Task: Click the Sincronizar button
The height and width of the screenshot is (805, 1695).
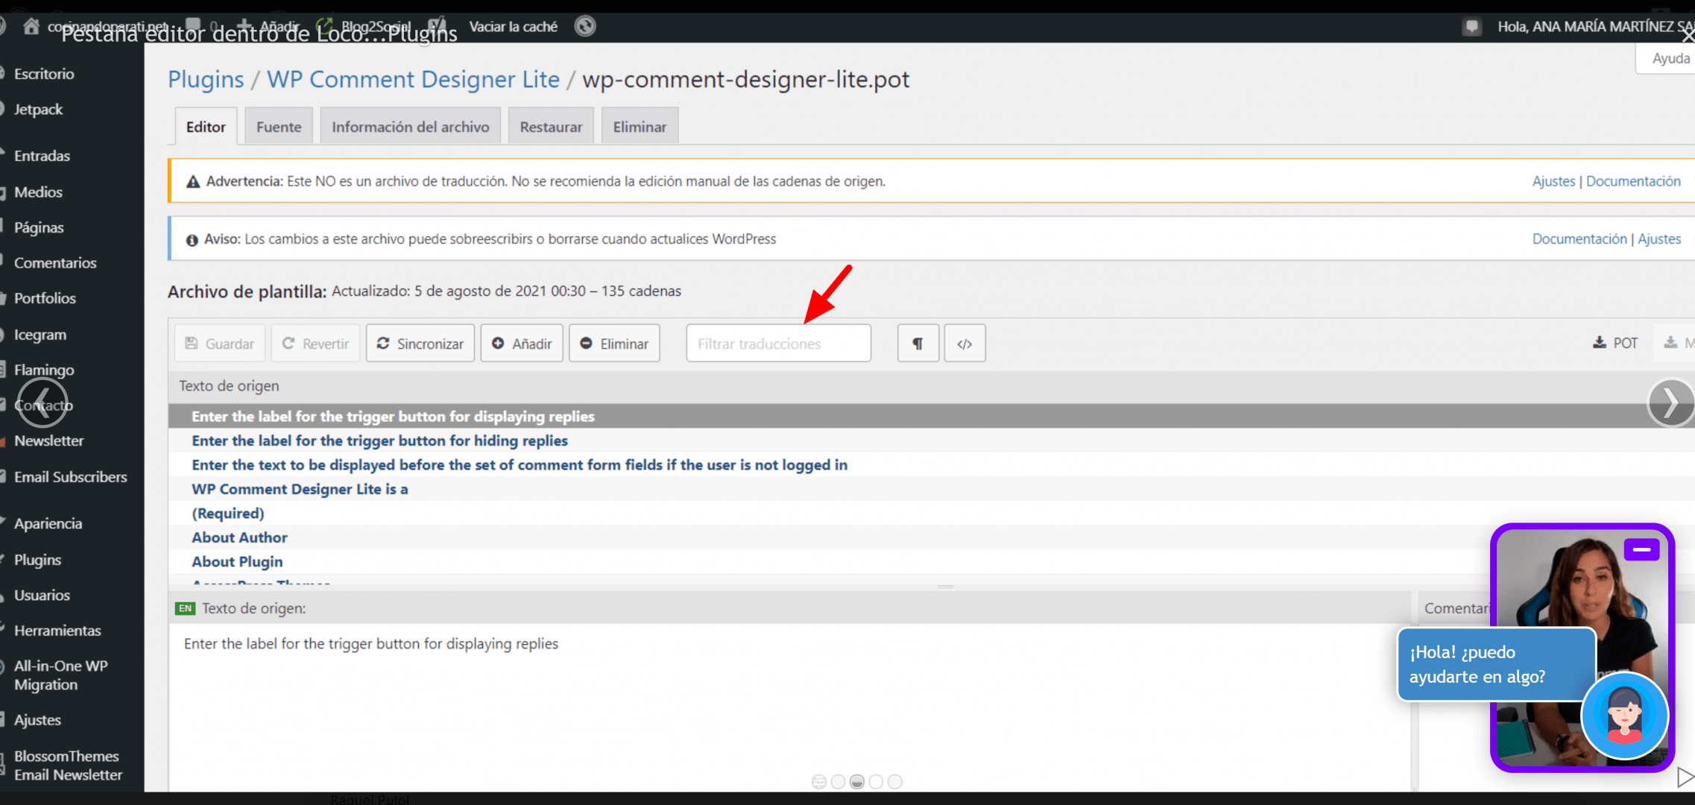Action: [x=420, y=344]
